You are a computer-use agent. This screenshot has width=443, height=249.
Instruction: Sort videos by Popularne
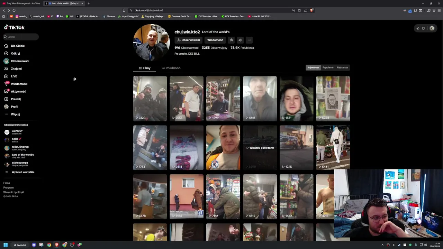328,67
